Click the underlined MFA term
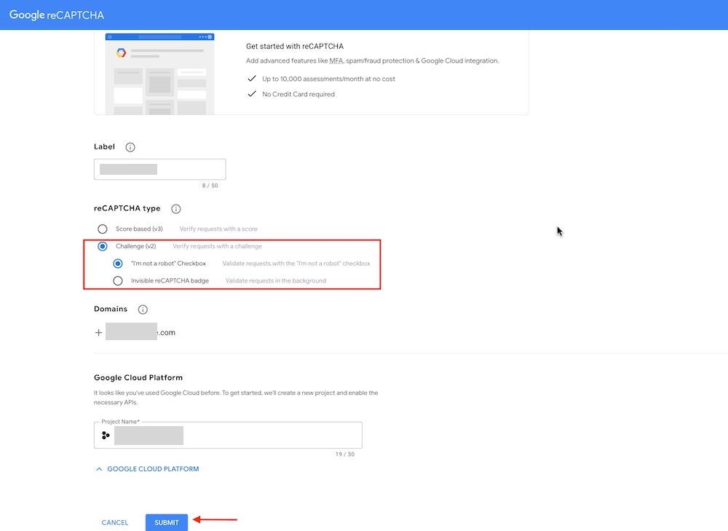 (336, 61)
